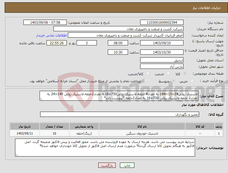The height and width of the screenshot is (173, 228).
Task: Click the quantity cell showing 10
Action: [54, 133]
